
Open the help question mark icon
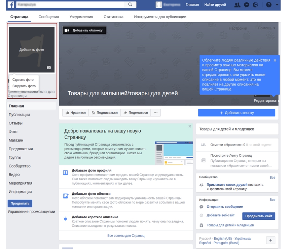tap(268, 5)
